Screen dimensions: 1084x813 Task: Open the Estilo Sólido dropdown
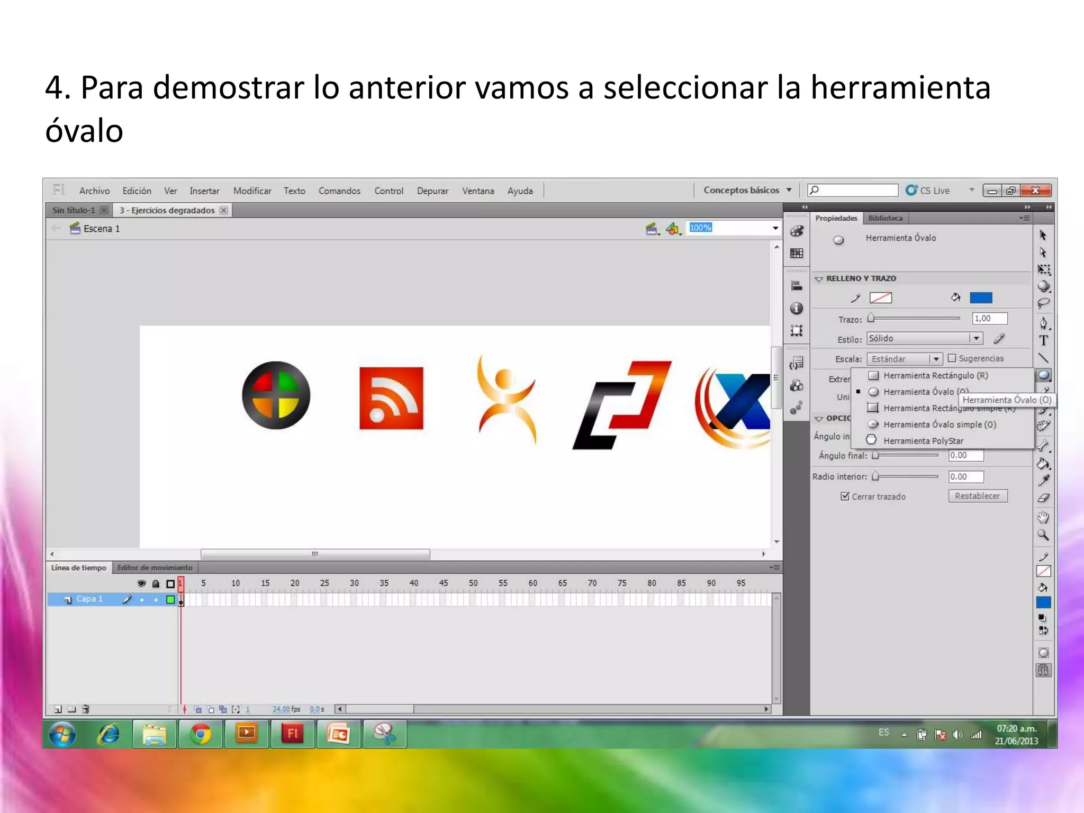(x=925, y=339)
